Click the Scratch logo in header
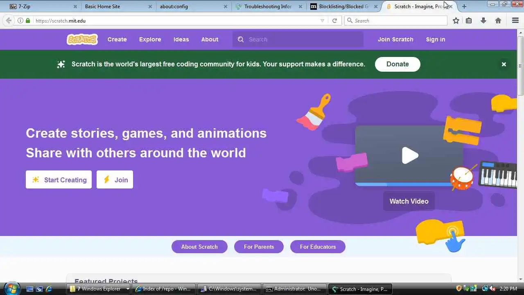524x295 pixels. click(x=82, y=39)
